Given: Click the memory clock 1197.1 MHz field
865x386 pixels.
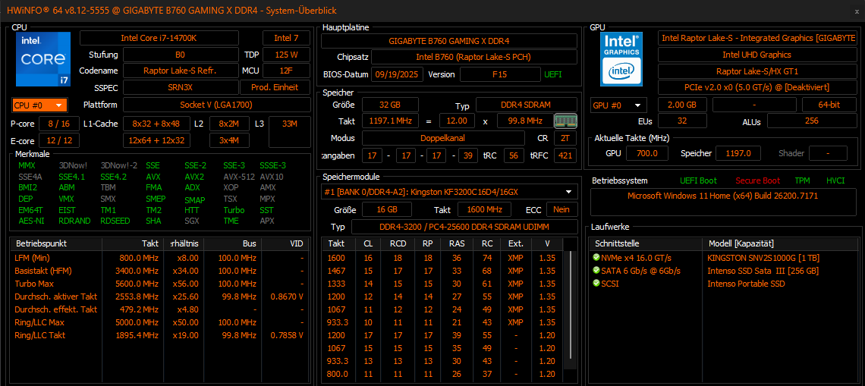Looking at the screenshot, I should [390, 121].
